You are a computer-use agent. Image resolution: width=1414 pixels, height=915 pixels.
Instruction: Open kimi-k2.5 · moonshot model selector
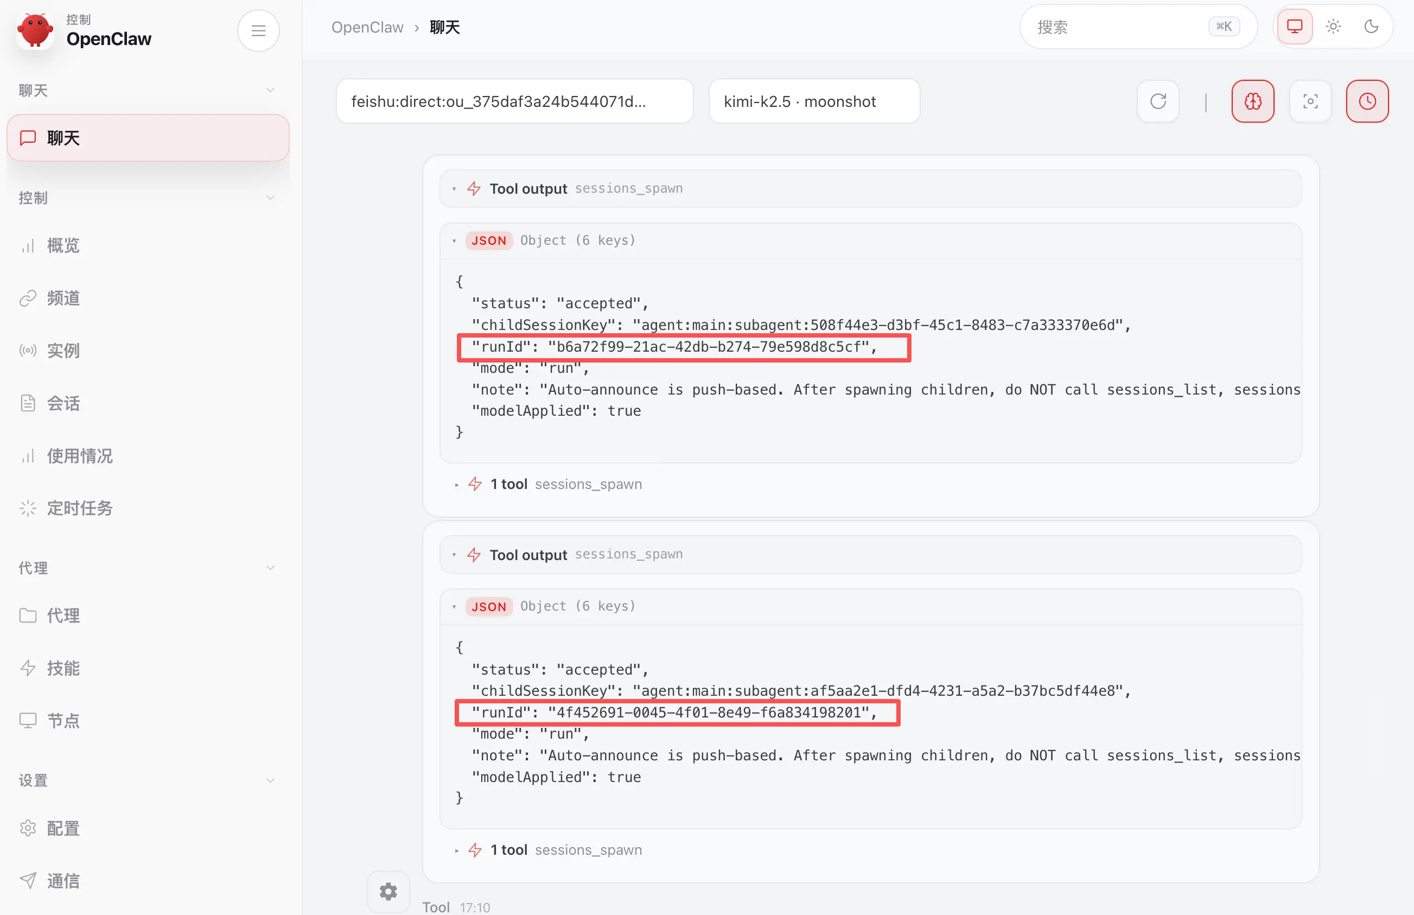tap(813, 101)
